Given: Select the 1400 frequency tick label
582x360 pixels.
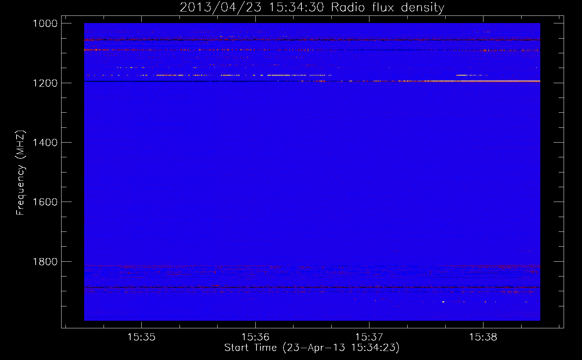Looking at the screenshot, I should (x=45, y=143).
